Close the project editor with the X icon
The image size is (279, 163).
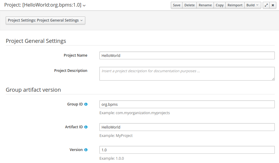273,5
